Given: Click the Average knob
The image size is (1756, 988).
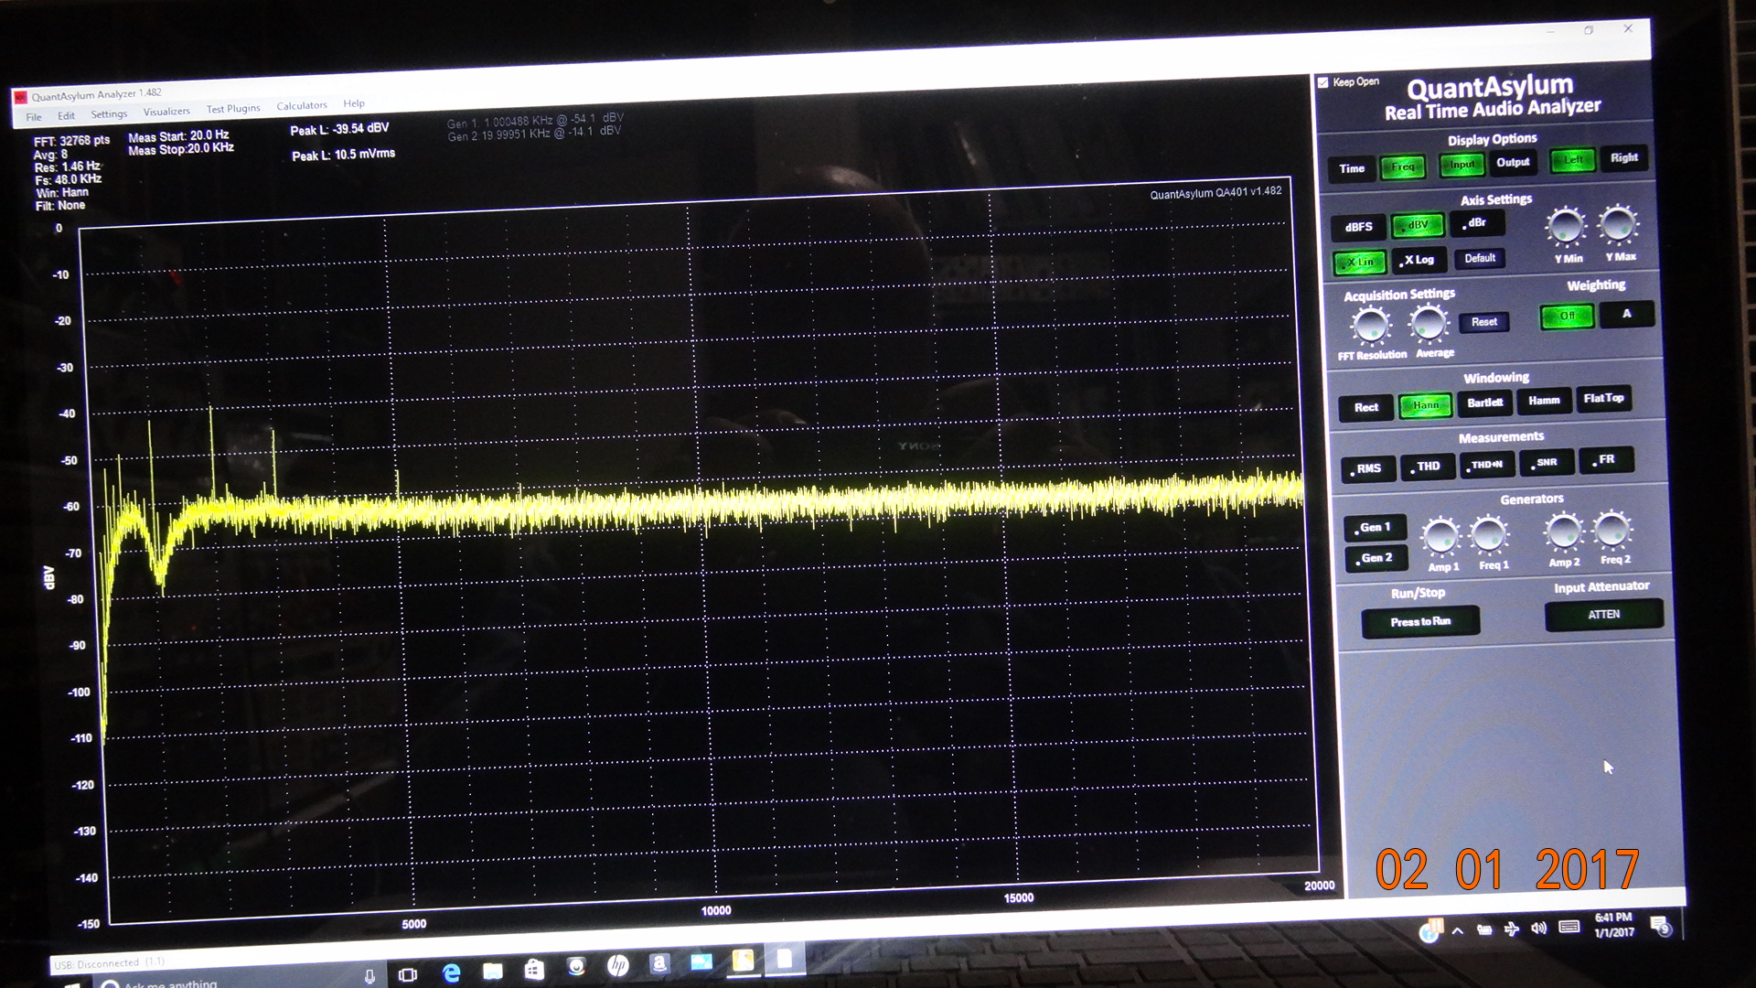Looking at the screenshot, I should tap(1429, 323).
